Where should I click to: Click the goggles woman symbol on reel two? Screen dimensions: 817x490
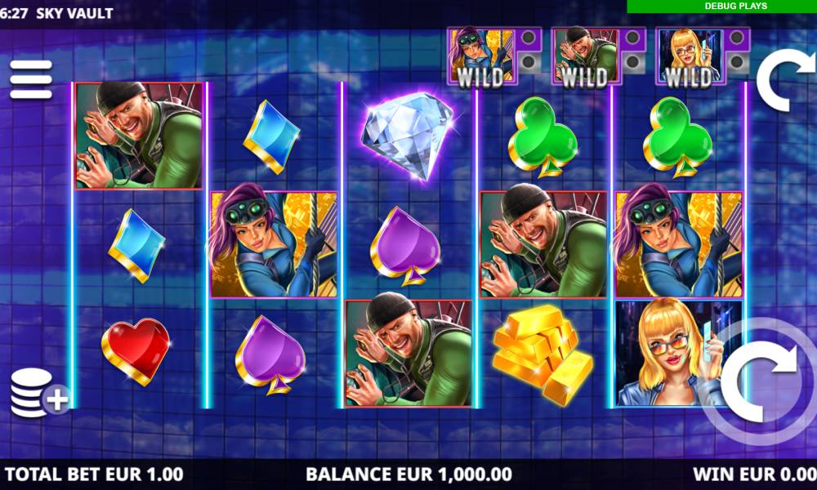click(x=274, y=244)
